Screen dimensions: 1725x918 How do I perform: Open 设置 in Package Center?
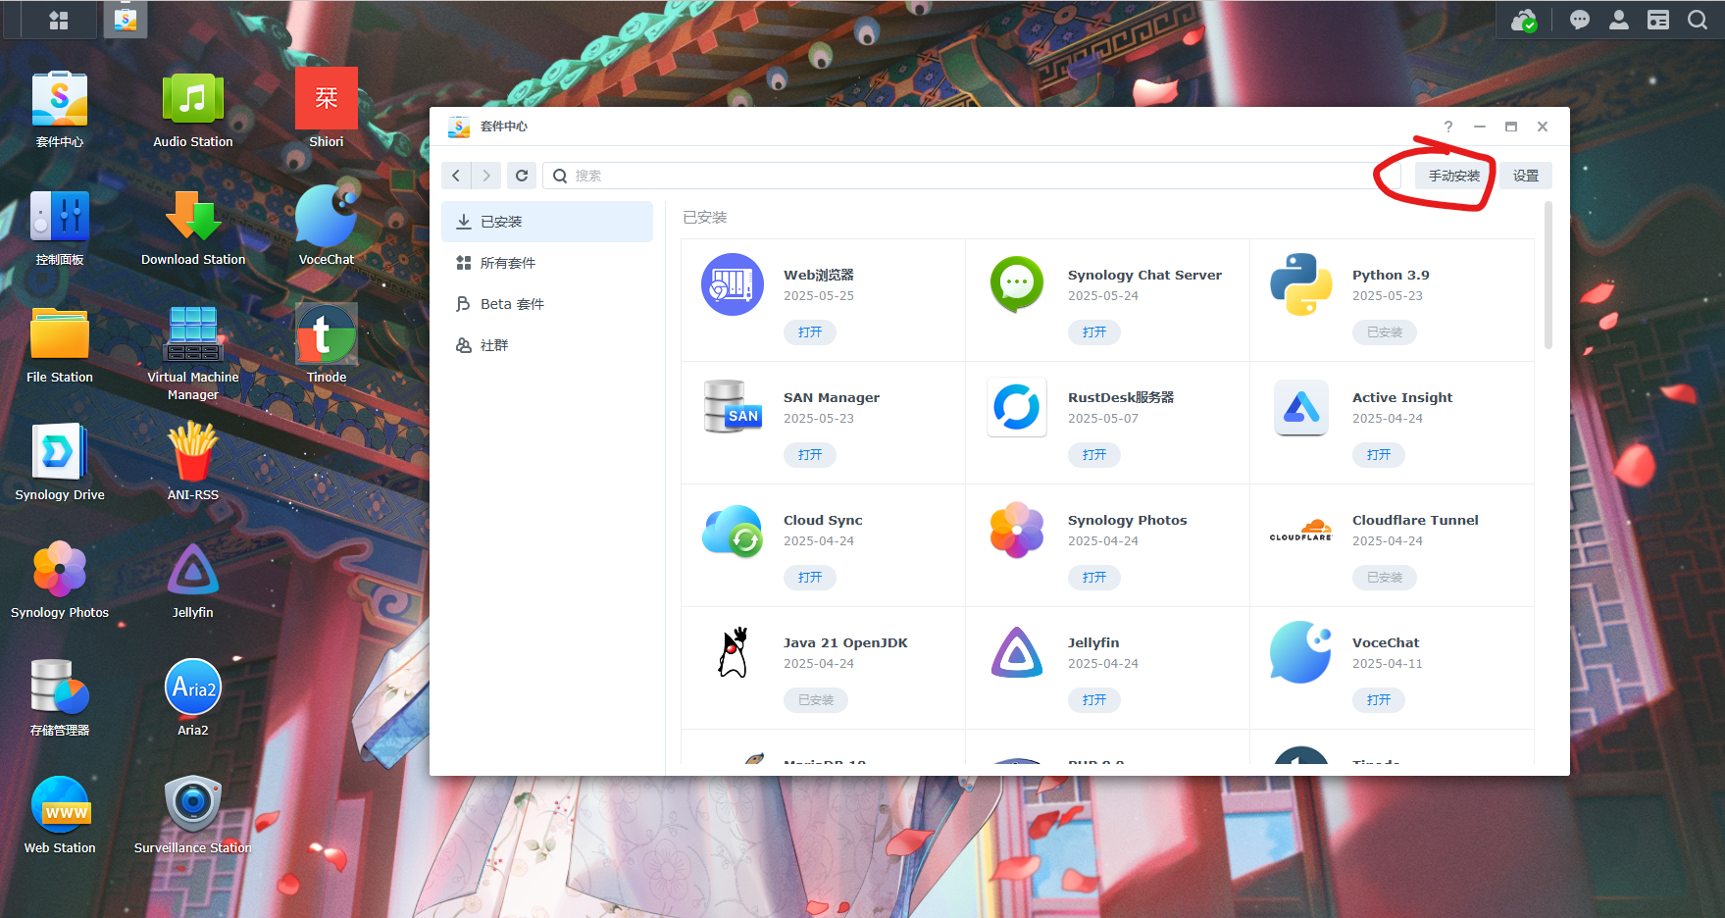(x=1526, y=176)
